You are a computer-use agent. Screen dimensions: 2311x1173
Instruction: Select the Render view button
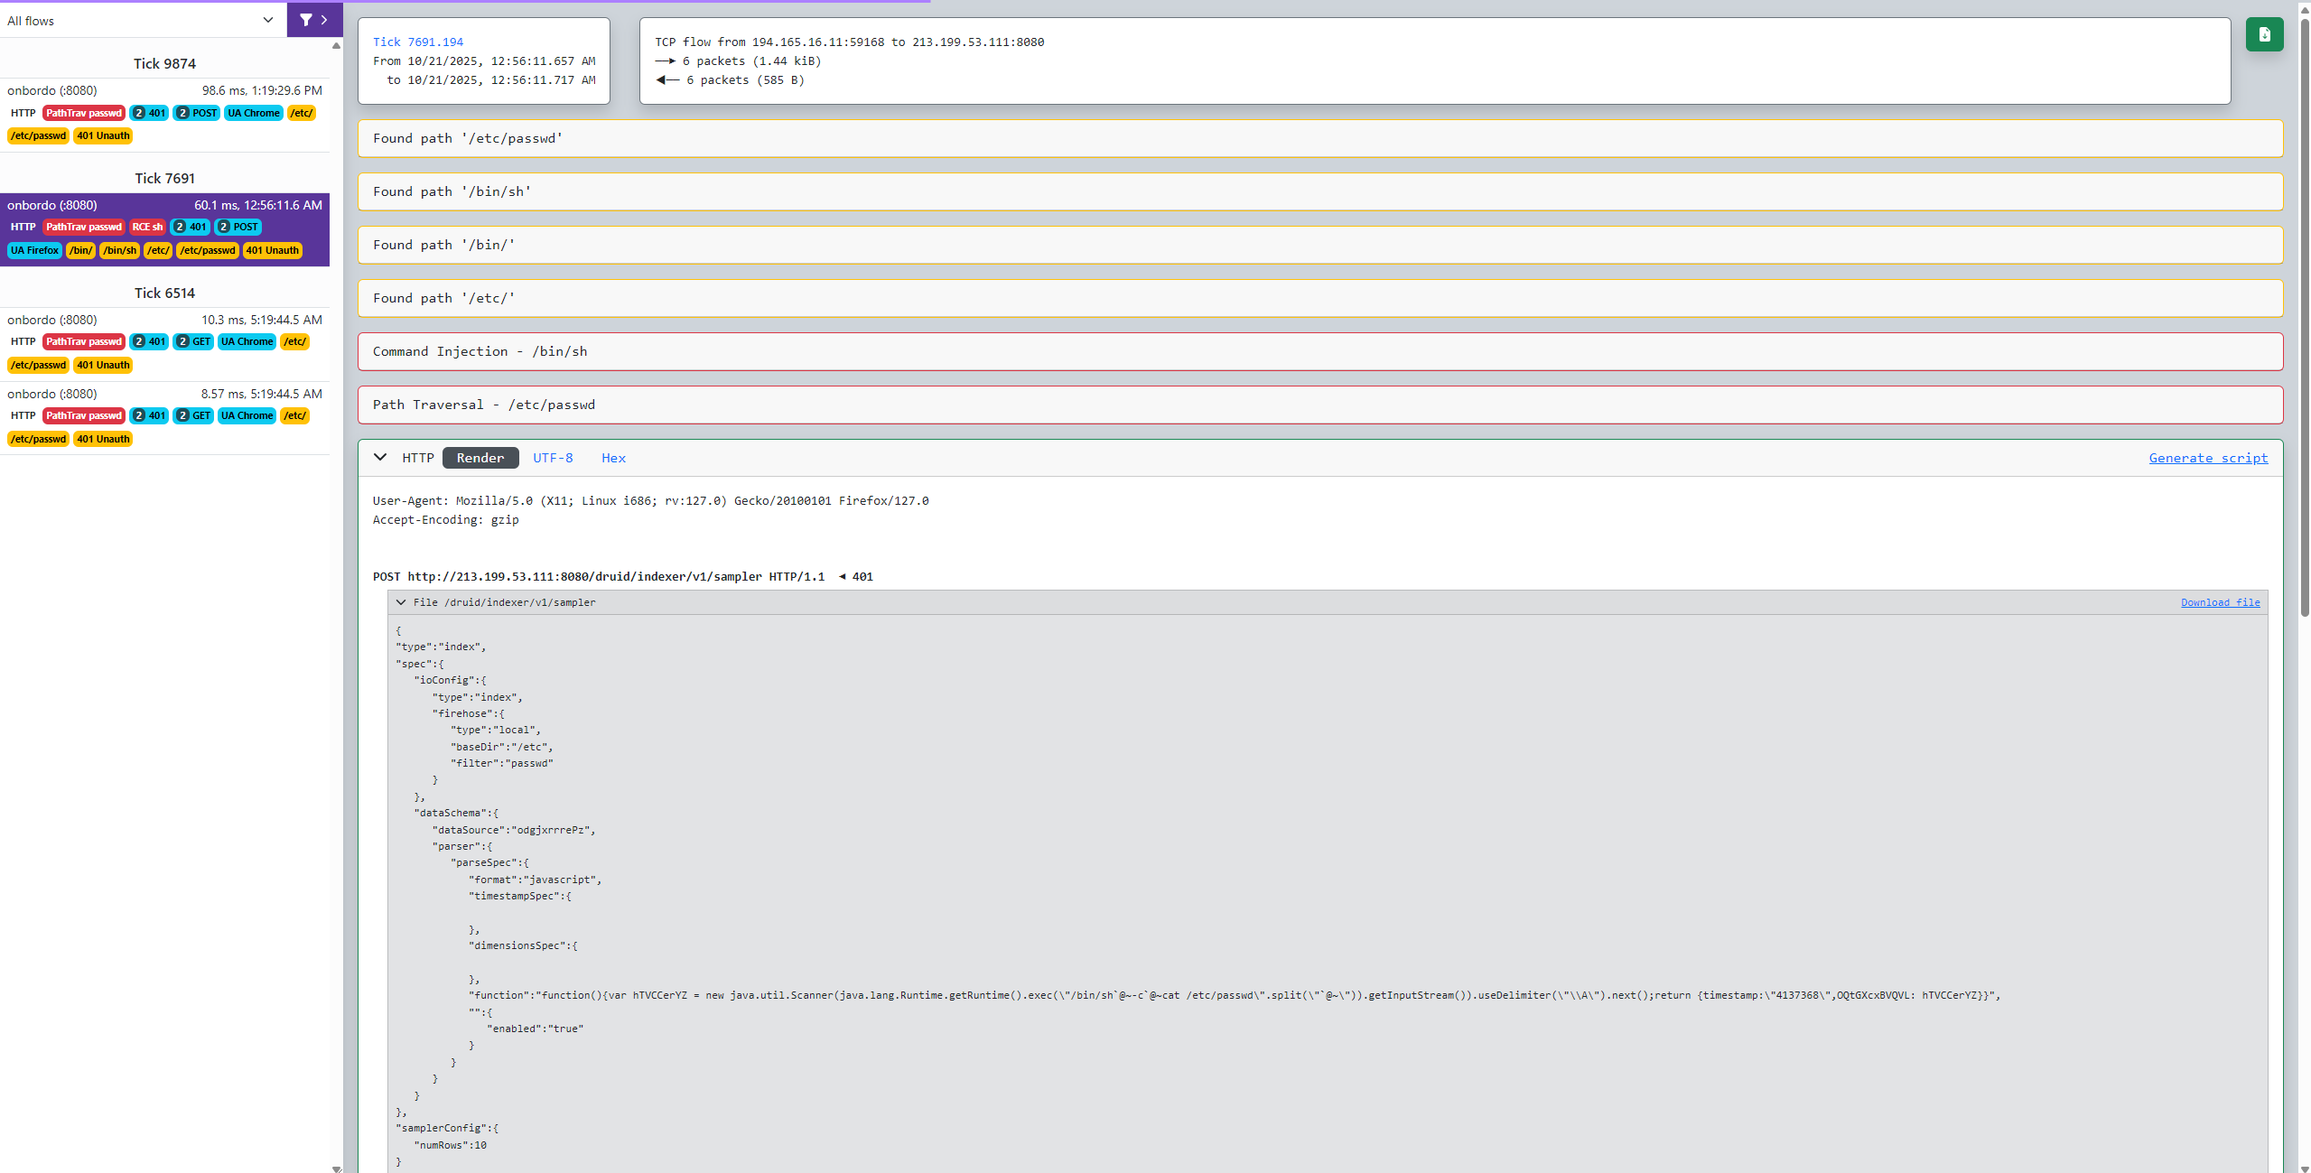click(480, 458)
